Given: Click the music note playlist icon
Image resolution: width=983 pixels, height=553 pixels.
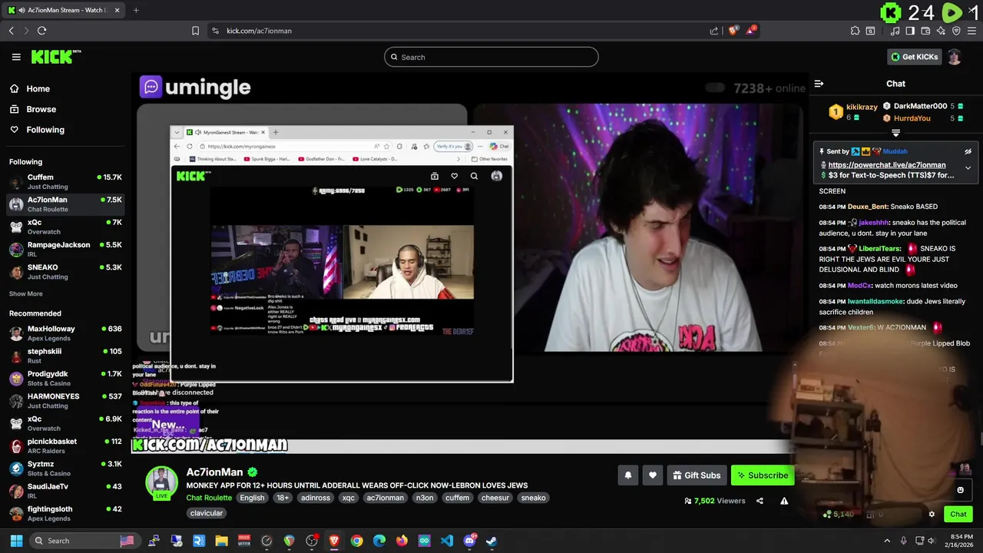Looking at the screenshot, I should click(895, 31).
